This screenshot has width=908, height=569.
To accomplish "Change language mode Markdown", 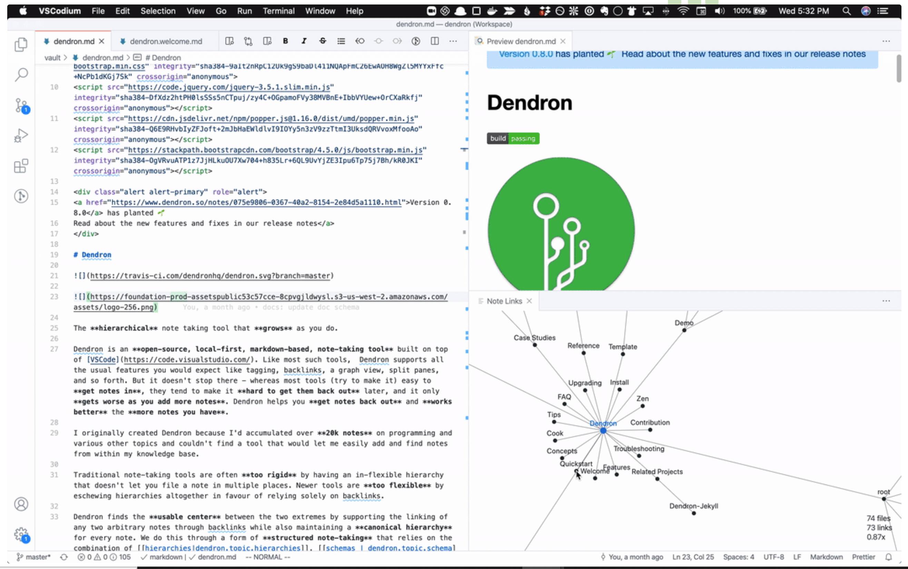I will tap(826, 557).
